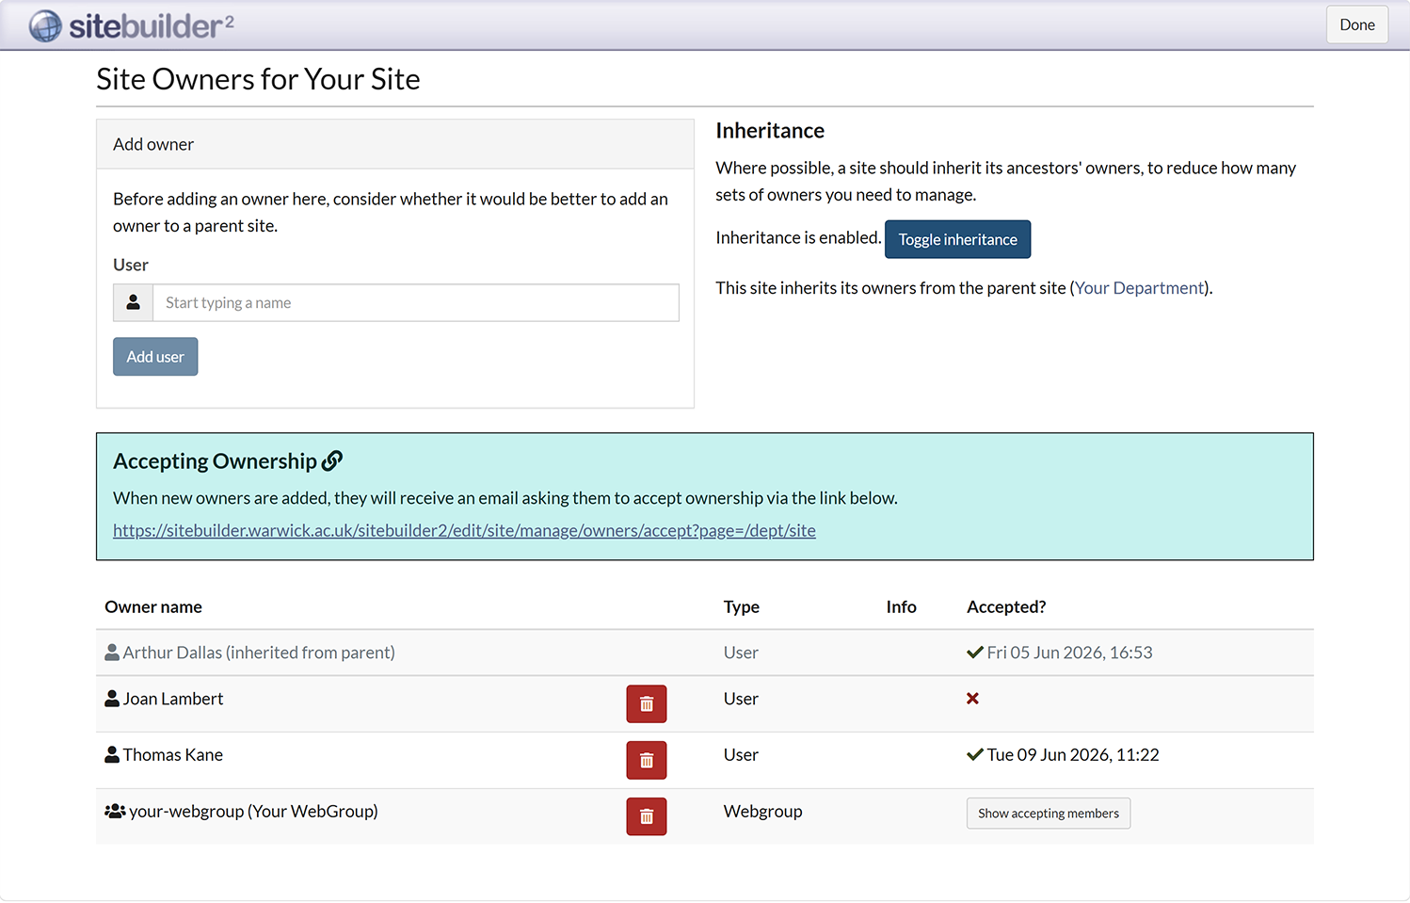
Task: Click the person icon beside Joan Lambert
Action: pos(112,698)
